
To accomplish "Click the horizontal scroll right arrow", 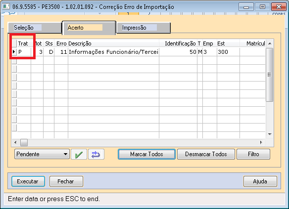I will click(261, 142).
